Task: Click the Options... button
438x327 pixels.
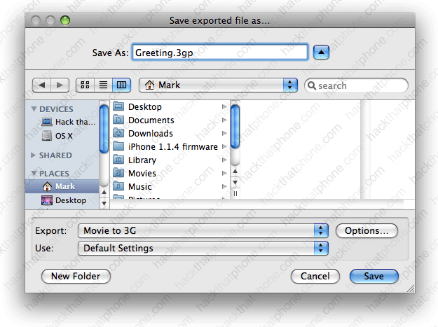Action: coord(367,230)
